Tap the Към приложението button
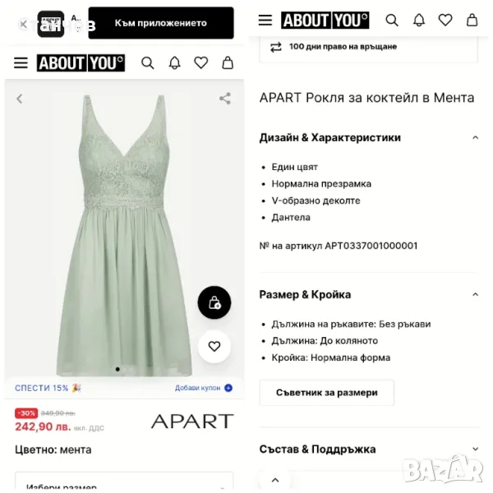 (x=161, y=23)
